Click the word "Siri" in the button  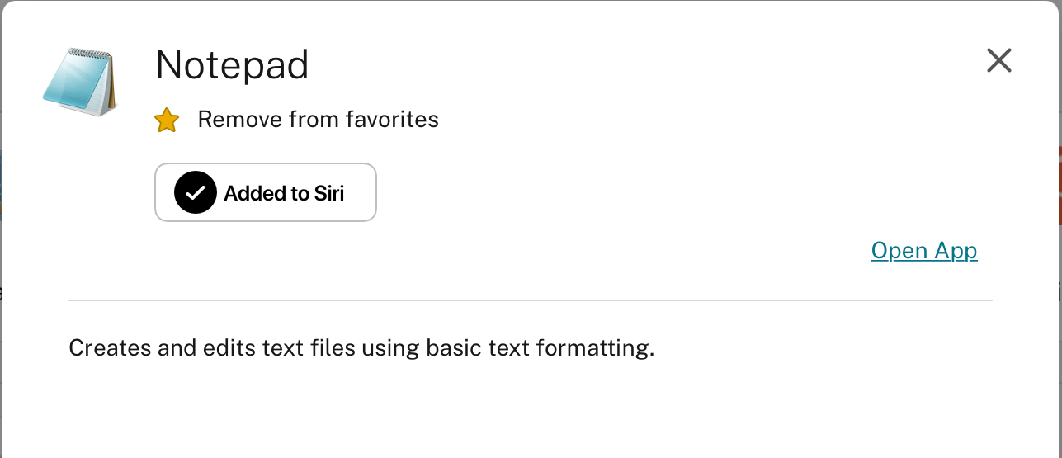pyautogui.click(x=328, y=194)
